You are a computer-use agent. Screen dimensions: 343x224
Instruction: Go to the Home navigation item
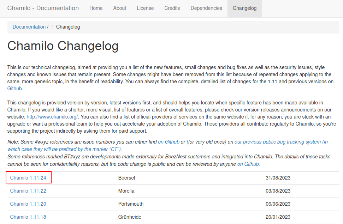[96, 8]
